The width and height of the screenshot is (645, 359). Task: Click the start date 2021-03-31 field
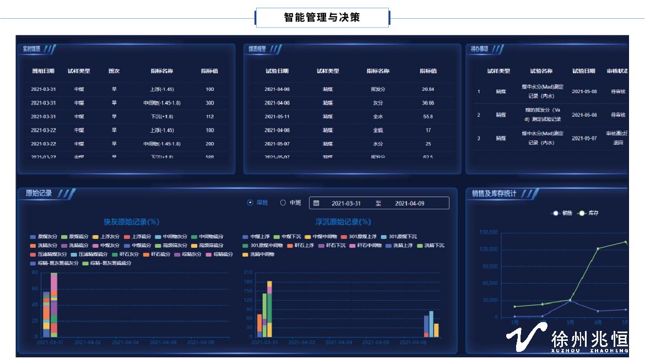pos(346,203)
